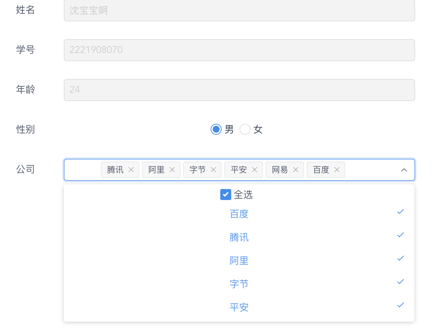Select the 男 gender radio button
446x332 pixels.
pos(216,129)
